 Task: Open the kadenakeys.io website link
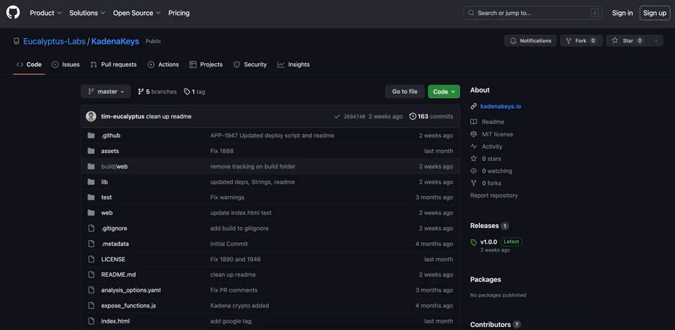click(501, 106)
